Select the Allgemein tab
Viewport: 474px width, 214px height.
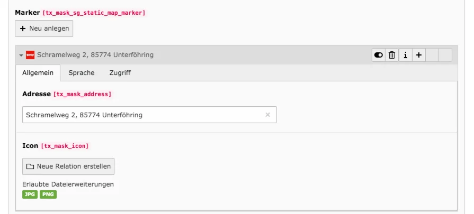38,73
